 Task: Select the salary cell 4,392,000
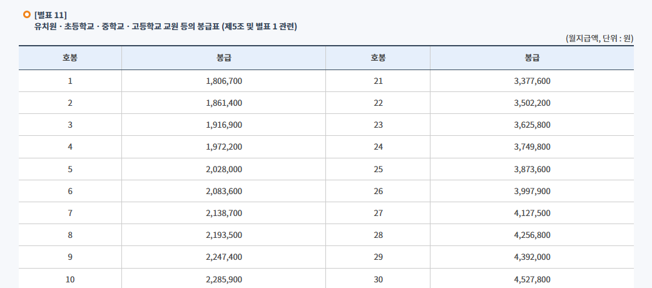coord(532,257)
